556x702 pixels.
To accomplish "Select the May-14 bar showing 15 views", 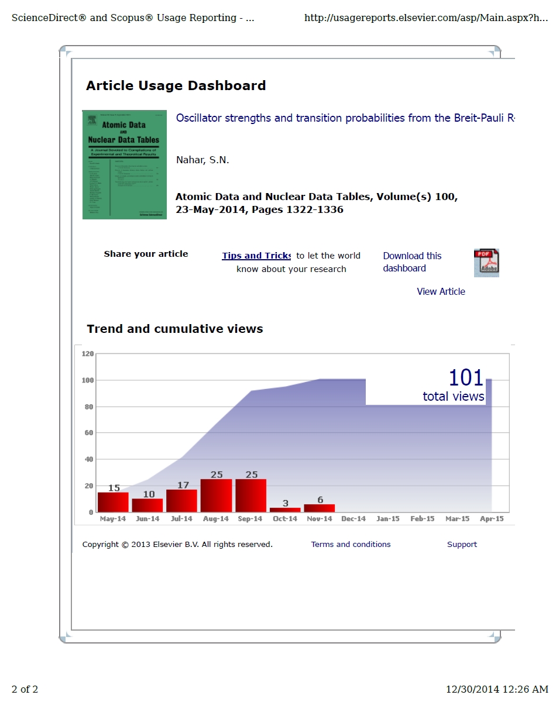I will pyautogui.click(x=113, y=502).
